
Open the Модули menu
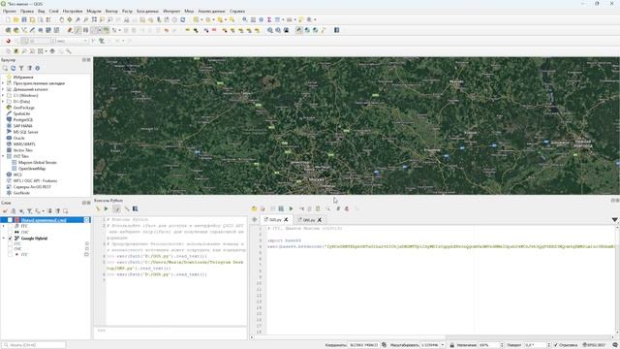(x=94, y=11)
